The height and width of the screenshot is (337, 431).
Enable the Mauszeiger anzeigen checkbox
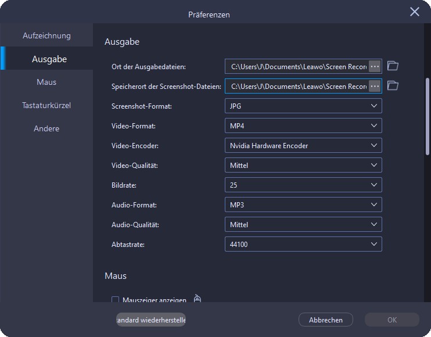coord(115,300)
